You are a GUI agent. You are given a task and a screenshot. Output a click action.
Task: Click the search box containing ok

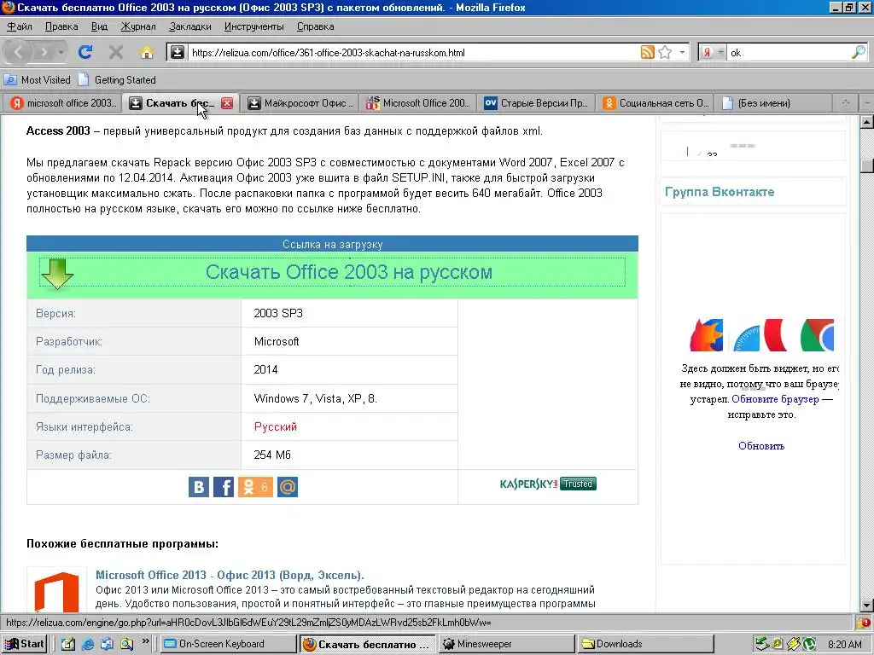[x=789, y=53]
